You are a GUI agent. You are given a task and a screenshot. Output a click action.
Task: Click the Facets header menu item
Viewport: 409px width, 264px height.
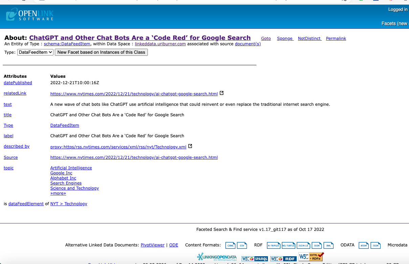394,23
